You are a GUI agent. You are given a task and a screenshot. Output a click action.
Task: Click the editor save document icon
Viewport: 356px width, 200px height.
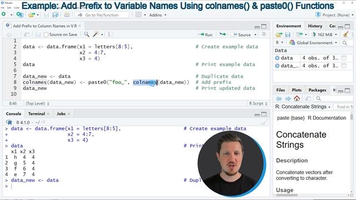pos(38,34)
